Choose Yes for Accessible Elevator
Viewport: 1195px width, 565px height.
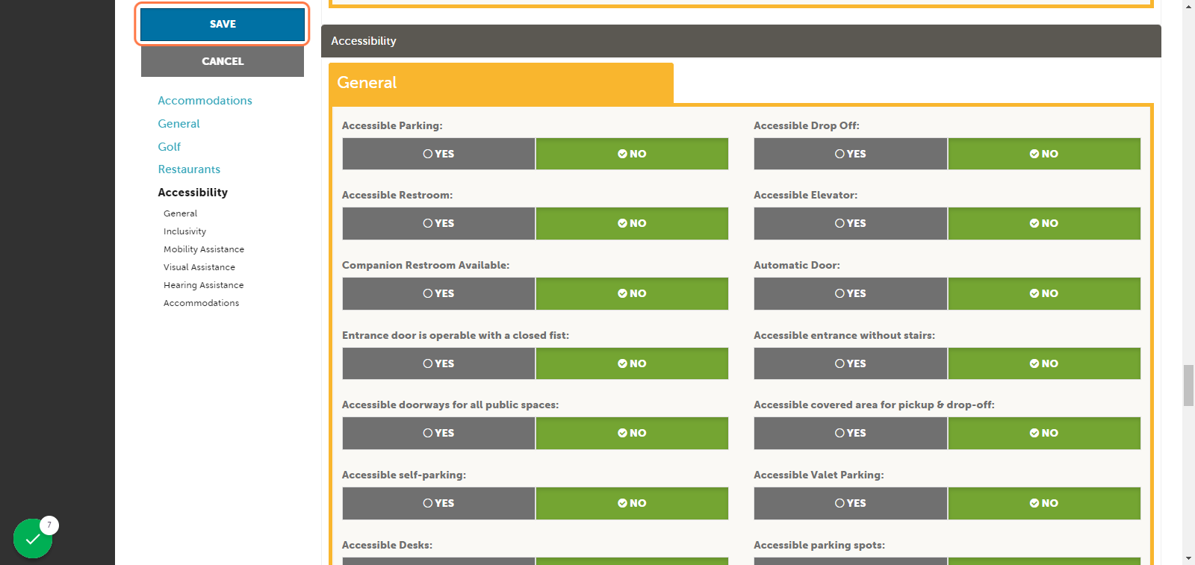(851, 223)
